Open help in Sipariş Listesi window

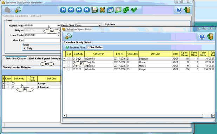coord(202,36)
